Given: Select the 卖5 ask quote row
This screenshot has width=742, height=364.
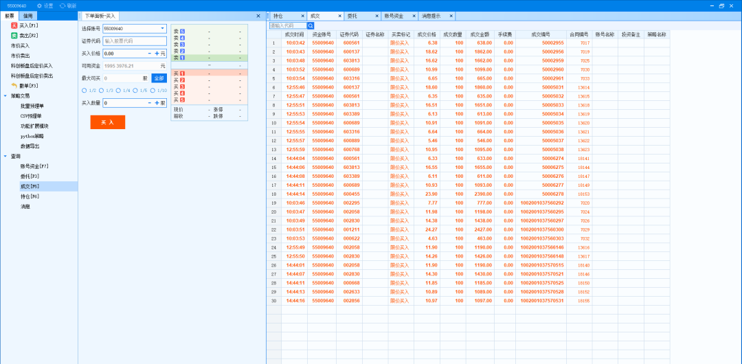Looking at the screenshot, I should point(209,31).
